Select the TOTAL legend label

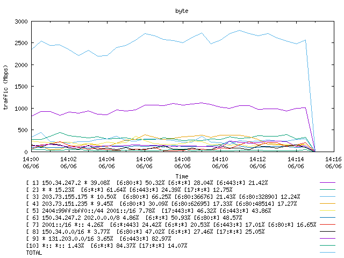click(x=34, y=253)
